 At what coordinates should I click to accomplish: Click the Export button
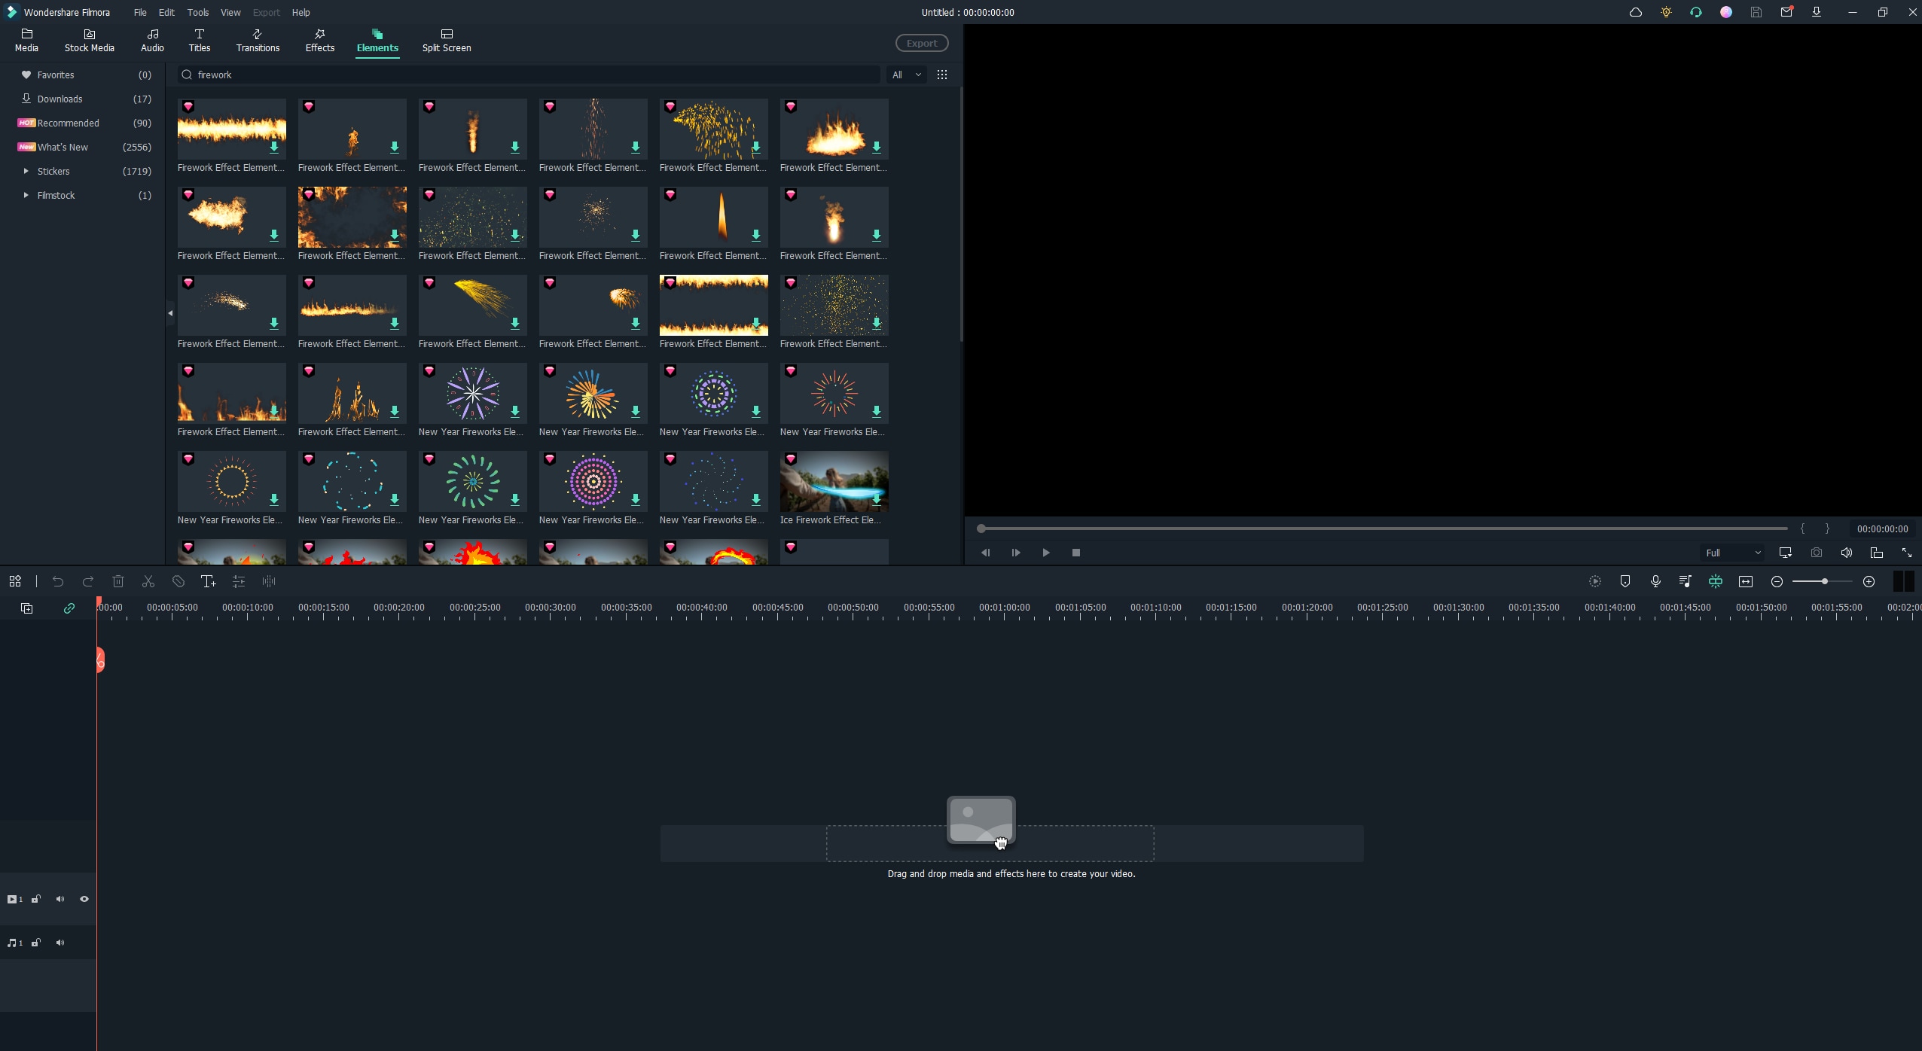[x=920, y=43]
